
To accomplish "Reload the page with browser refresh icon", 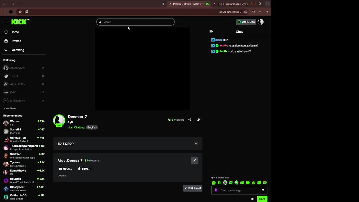I will pyautogui.click(x=254, y=12).
